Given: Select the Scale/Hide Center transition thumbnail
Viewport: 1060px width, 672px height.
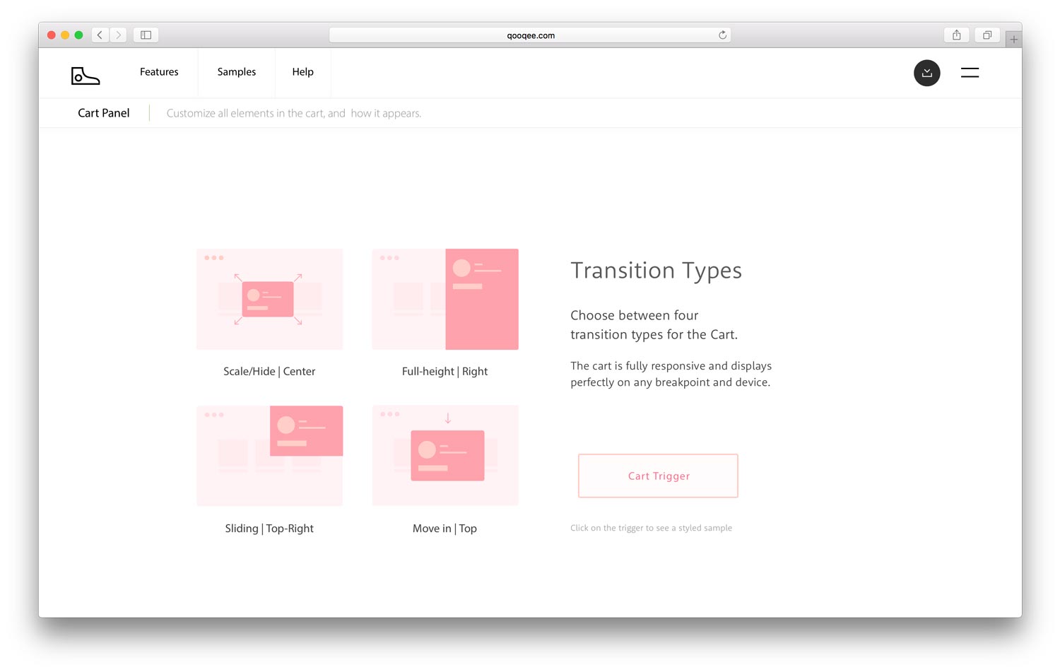Looking at the screenshot, I should [x=269, y=299].
